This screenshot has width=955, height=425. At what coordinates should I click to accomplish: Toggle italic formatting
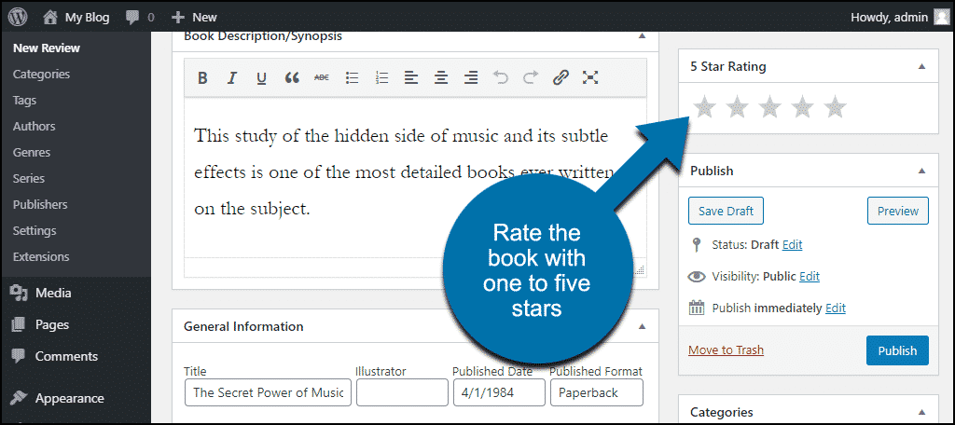[232, 77]
